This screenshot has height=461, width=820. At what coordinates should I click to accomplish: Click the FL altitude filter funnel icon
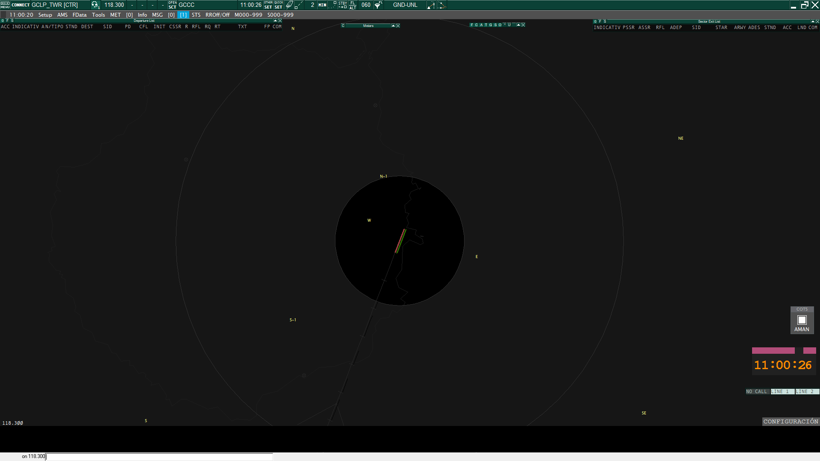(x=378, y=5)
